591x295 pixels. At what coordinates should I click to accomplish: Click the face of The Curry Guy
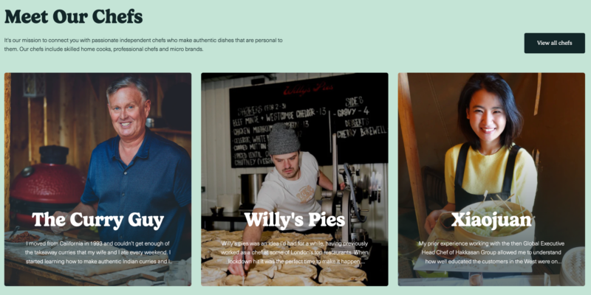point(127,109)
